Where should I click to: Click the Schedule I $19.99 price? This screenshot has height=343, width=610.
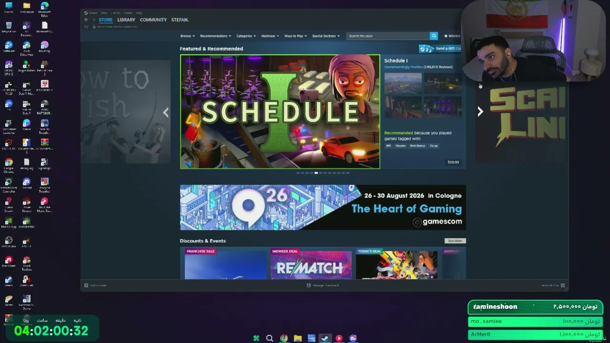coord(453,162)
